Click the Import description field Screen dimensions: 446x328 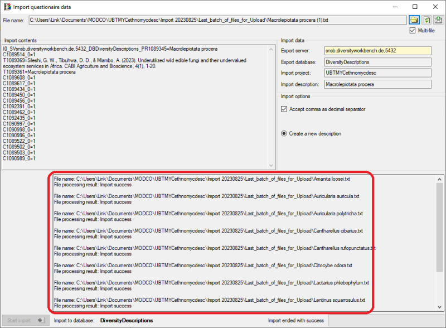(377, 84)
